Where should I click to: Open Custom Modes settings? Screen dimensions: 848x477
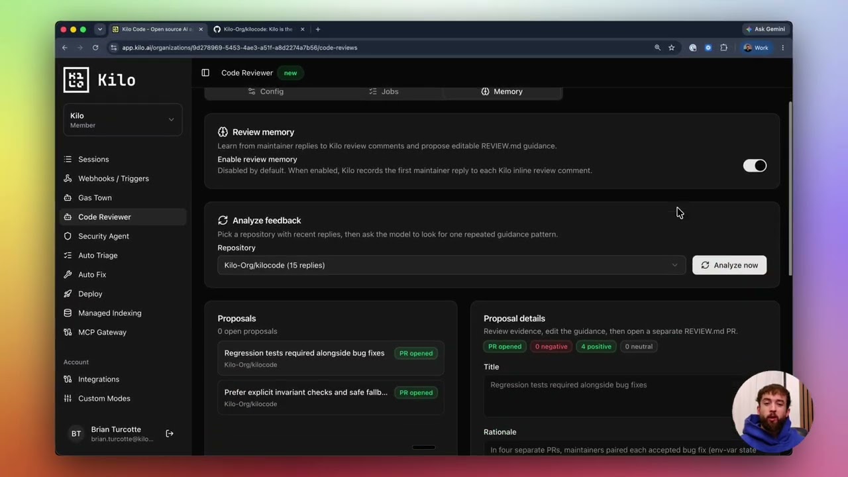[123, 398]
